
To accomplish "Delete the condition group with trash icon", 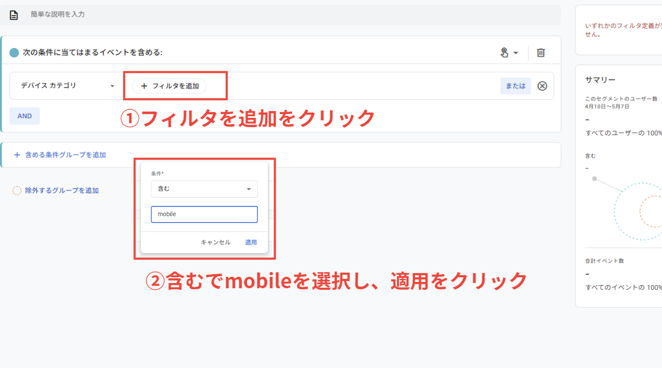I will pyautogui.click(x=541, y=53).
